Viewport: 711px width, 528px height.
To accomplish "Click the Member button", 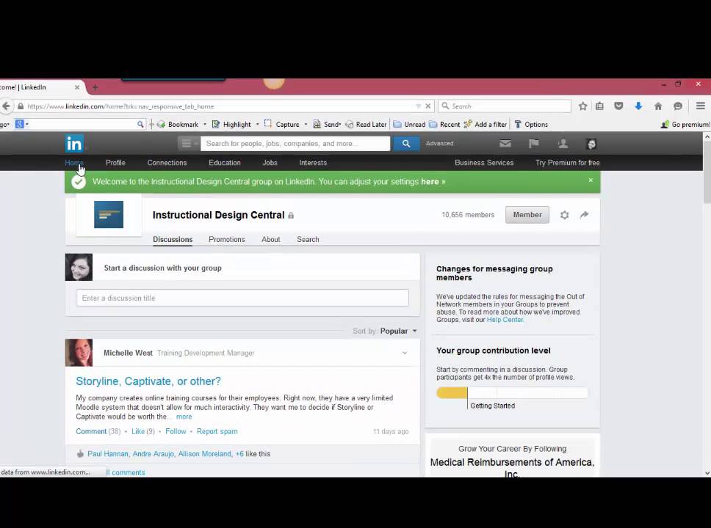I will pos(527,215).
